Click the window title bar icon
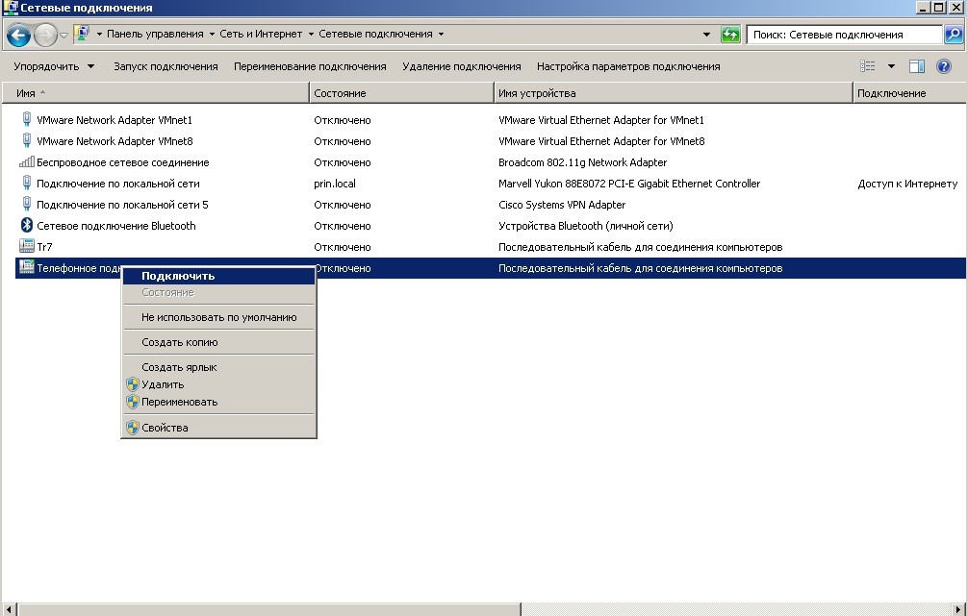968x616 pixels. (x=10, y=8)
